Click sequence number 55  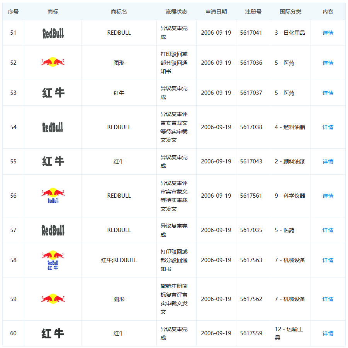(x=14, y=161)
